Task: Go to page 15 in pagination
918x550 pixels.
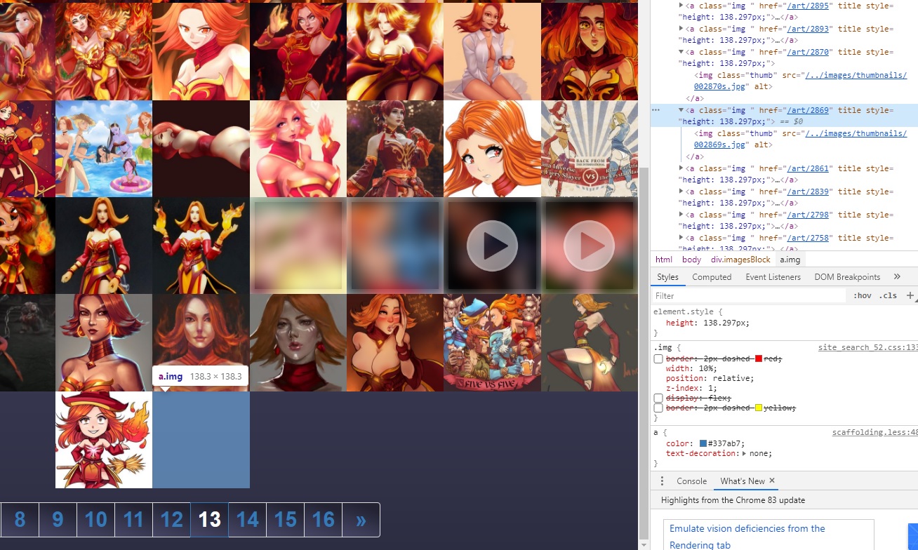Action: point(285,520)
